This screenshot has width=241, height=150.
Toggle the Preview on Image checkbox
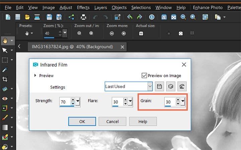pos(144,75)
